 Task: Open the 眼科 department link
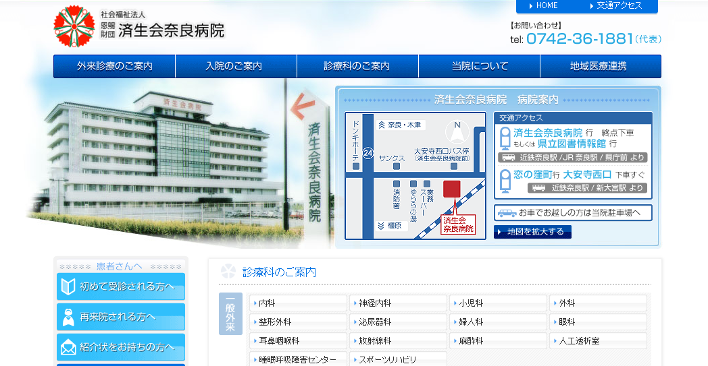tap(599, 322)
